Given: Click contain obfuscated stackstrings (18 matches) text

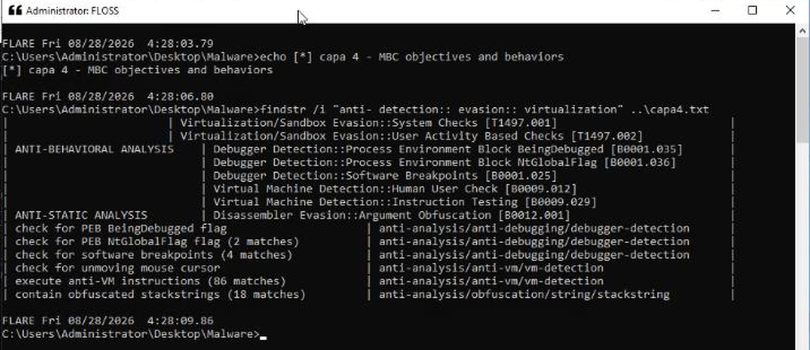Looking at the screenshot, I should [160, 294].
